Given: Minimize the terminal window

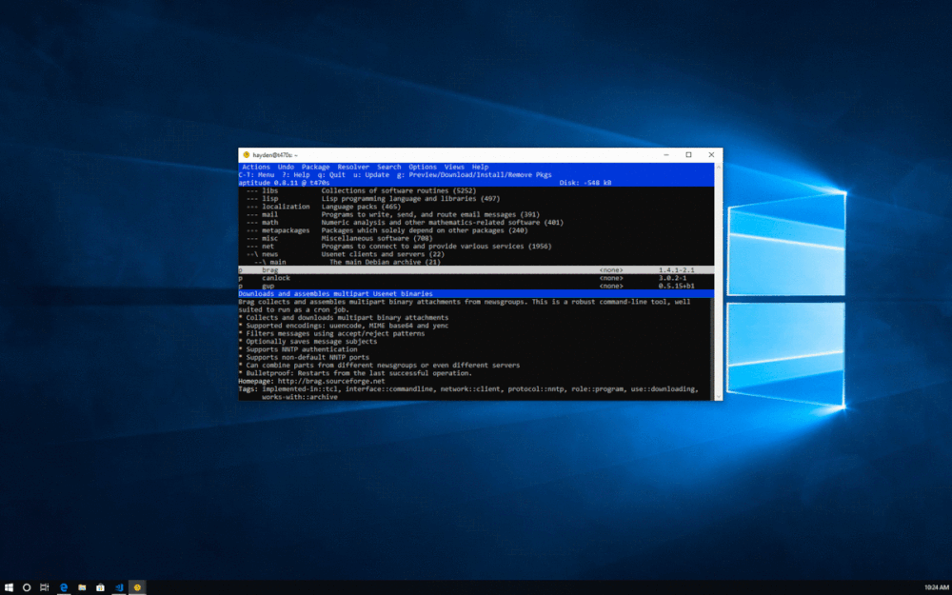Looking at the screenshot, I should point(666,155).
